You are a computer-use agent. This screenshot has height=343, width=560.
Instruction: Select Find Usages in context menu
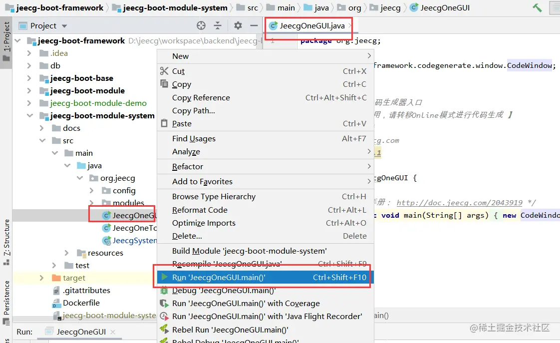(266, 138)
